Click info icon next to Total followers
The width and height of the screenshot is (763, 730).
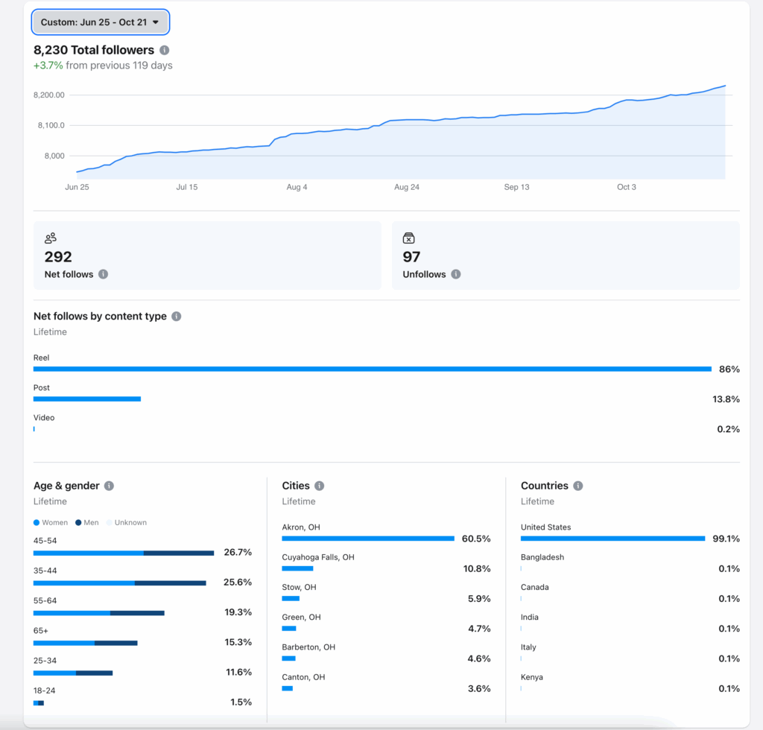click(165, 50)
